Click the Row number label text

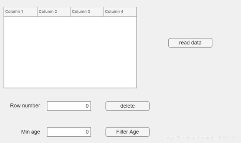click(25, 106)
